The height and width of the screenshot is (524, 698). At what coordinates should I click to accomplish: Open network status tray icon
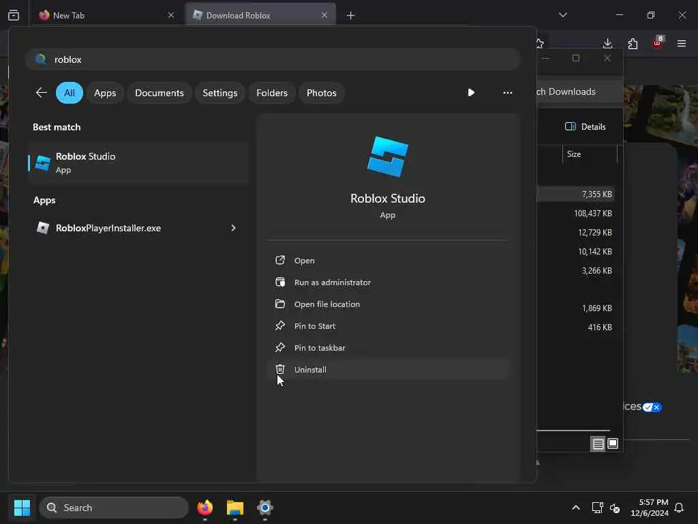tap(597, 508)
